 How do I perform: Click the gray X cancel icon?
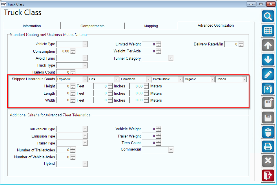pyautogui.click(x=268, y=161)
